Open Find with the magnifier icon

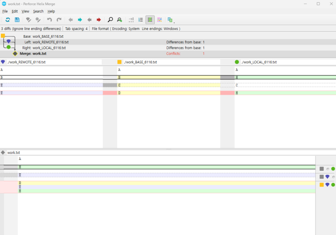point(110,20)
